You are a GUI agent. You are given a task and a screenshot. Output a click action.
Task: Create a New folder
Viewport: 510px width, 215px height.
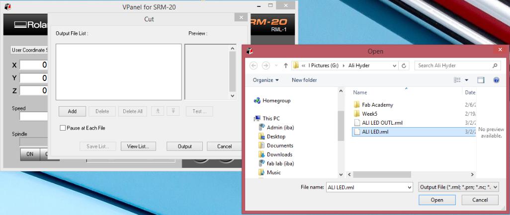[304, 80]
